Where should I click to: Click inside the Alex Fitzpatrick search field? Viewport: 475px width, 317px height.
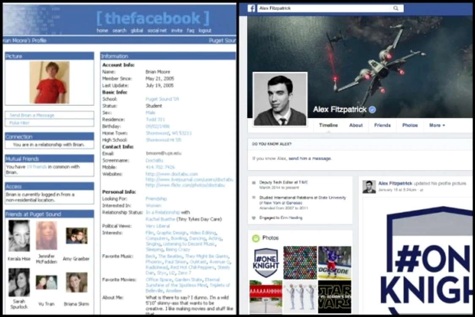pos(330,8)
